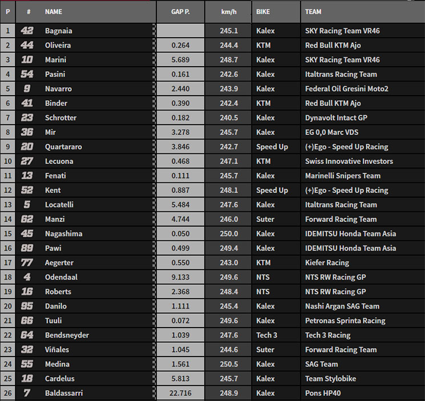Screen dimensions: 425x401
Task: Click speed value 250.0 for Nagashima
Action: coord(229,234)
